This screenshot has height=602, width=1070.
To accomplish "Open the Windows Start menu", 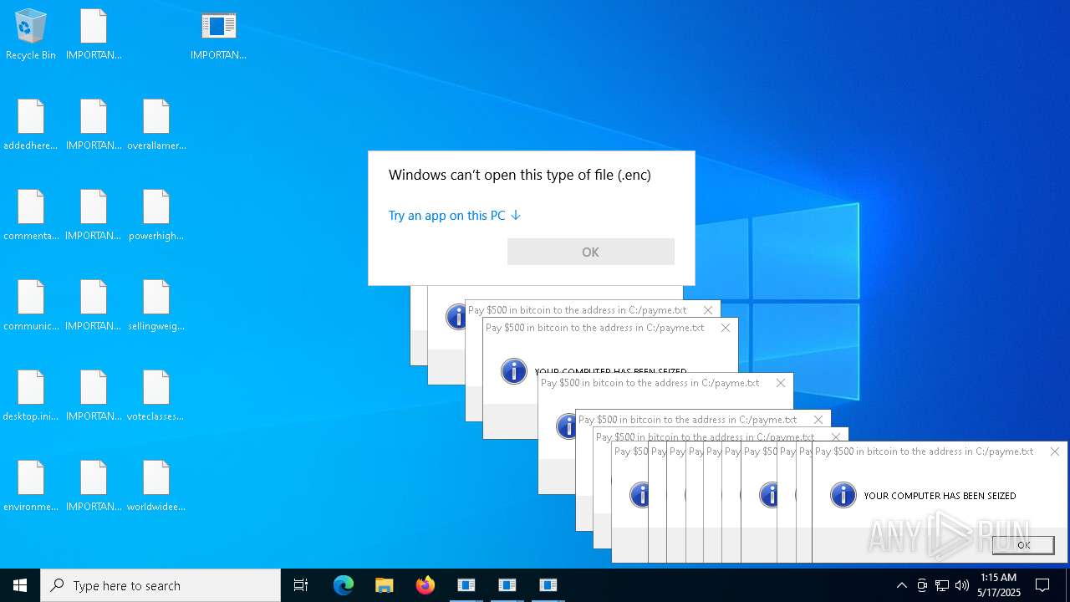I will 20,585.
